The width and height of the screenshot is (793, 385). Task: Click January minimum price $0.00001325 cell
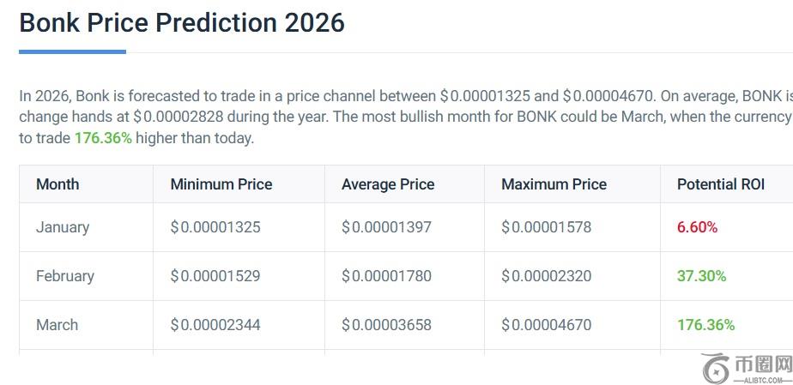click(215, 227)
